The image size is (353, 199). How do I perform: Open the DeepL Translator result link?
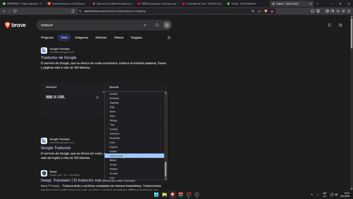[88, 180]
